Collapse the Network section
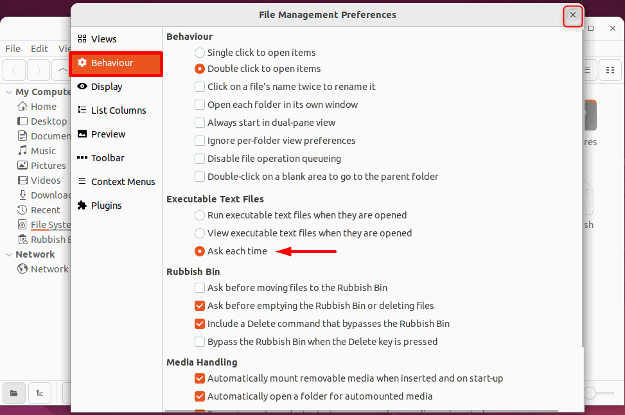625x415 pixels. click(8, 254)
